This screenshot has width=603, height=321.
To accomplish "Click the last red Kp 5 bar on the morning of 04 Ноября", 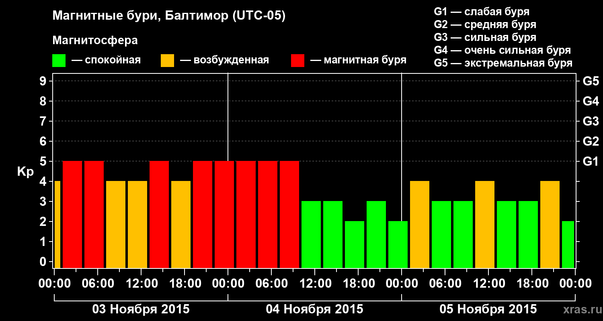I will (x=289, y=214).
